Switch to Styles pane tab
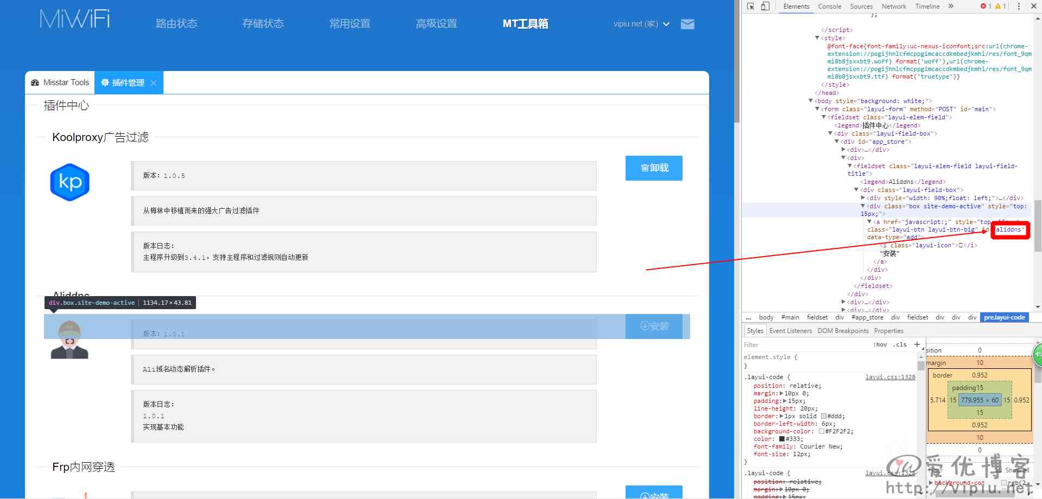Viewport: 1042px width, 499px height. coord(755,331)
